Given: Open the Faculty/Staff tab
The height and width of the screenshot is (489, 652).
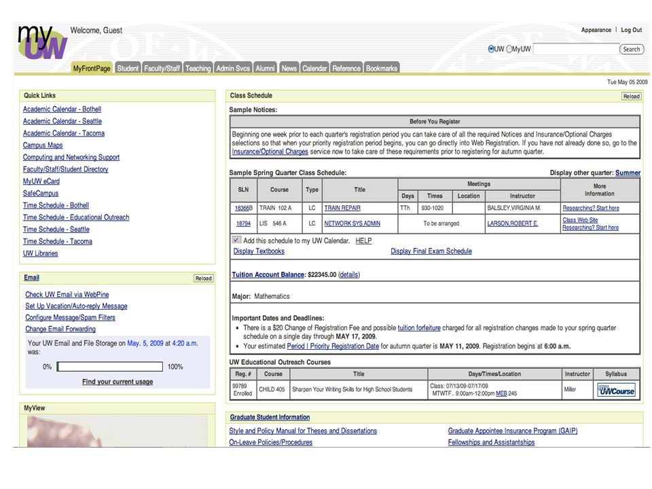Looking at the screenshot, I should (162, 68).
